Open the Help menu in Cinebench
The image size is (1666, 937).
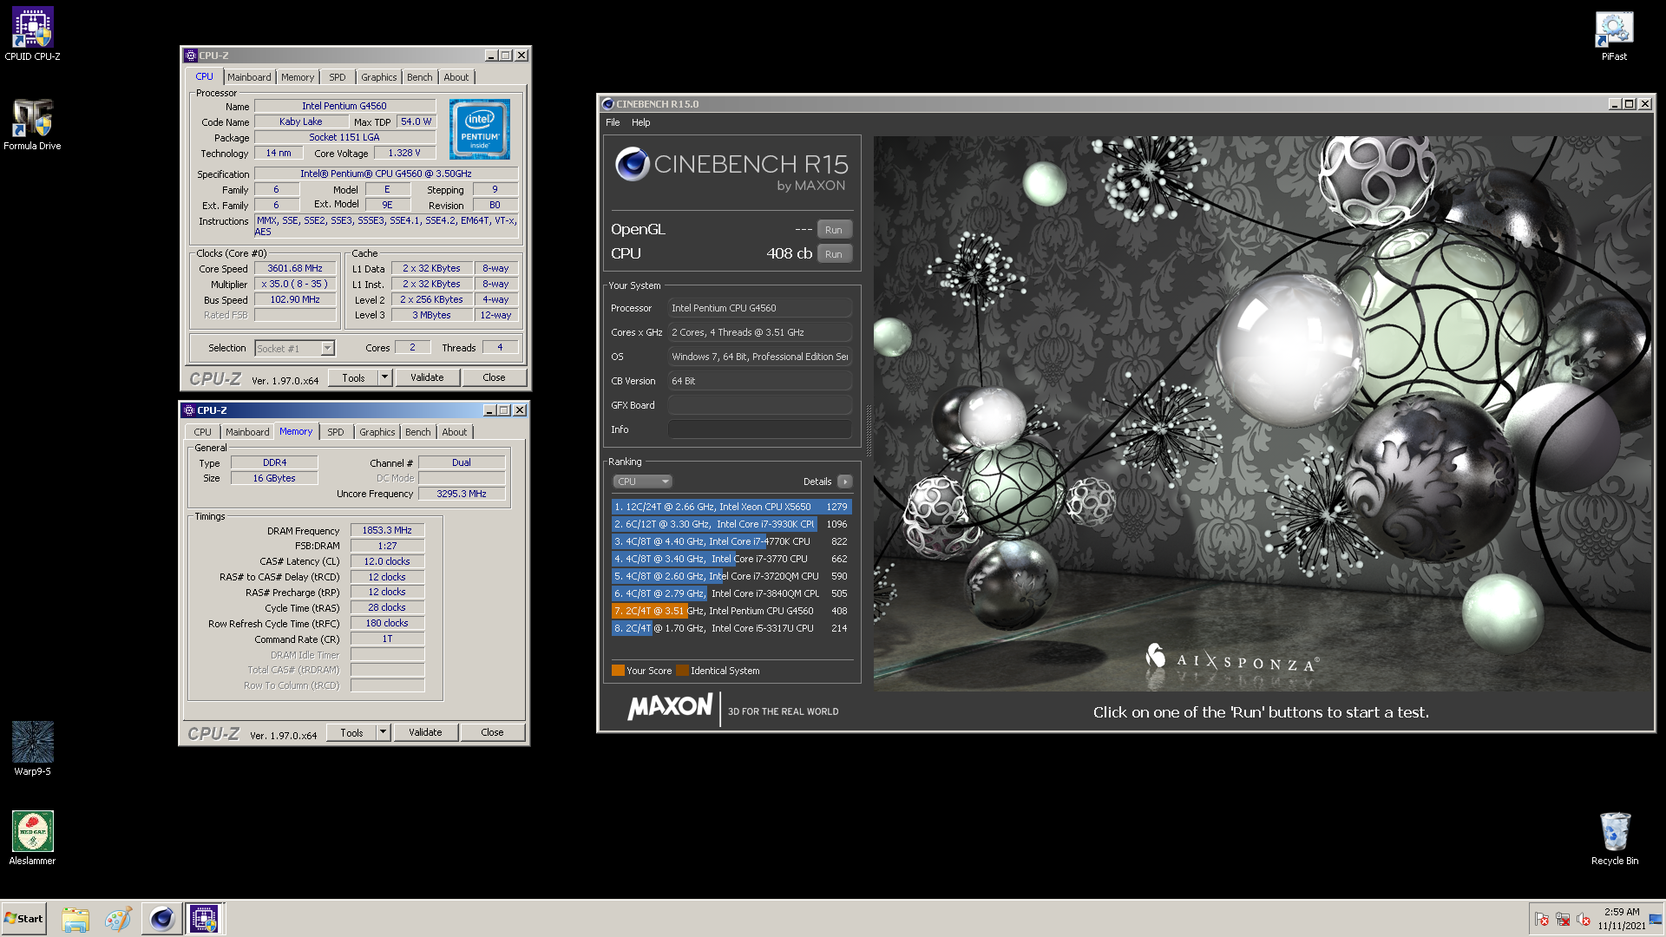tap(640, 122)
